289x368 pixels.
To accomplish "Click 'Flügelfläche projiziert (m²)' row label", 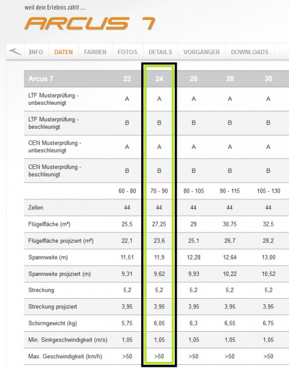I will click(61, 241).
